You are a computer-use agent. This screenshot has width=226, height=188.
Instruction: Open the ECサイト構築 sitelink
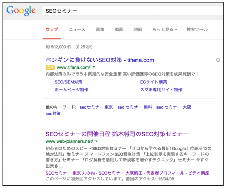[153, 82]
